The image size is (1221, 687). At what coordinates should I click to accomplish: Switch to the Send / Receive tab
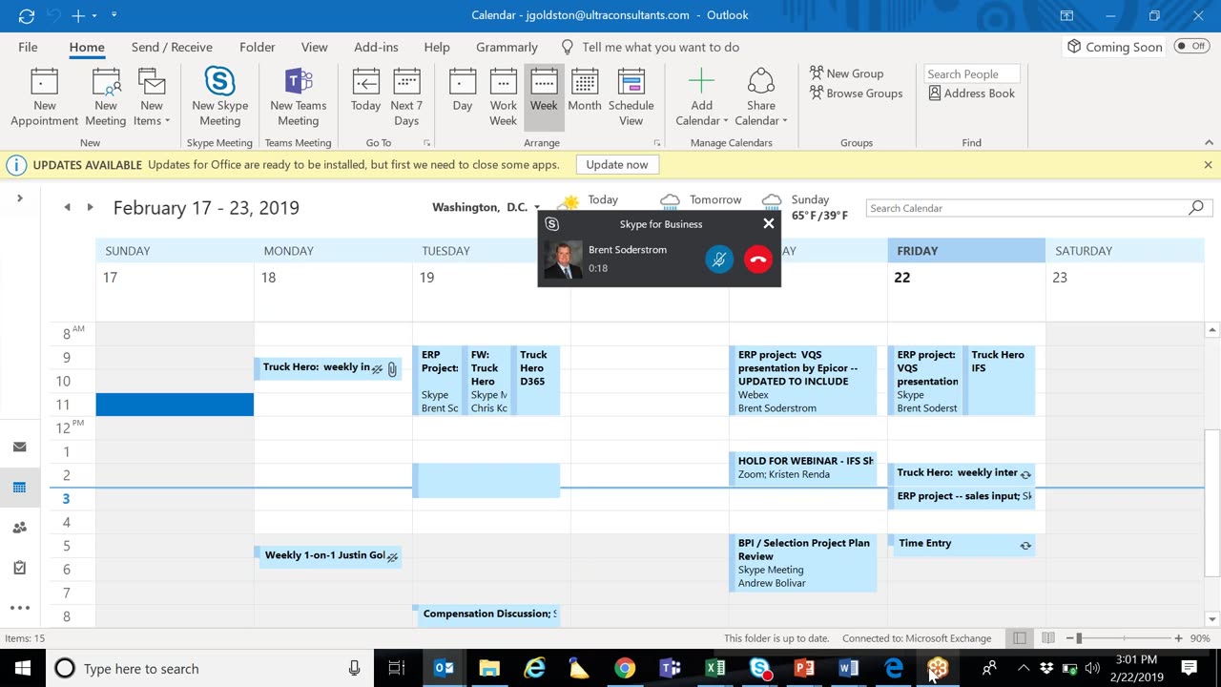[x=172, y=47]
